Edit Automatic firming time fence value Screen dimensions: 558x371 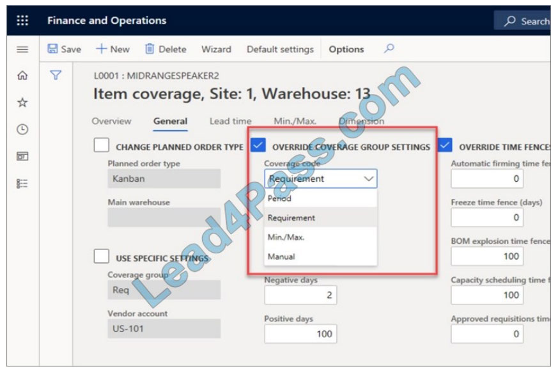(x=487, y=178)
